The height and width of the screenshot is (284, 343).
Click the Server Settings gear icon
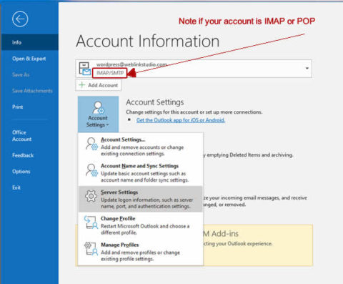pyautogui.click(x=91, y=196)
